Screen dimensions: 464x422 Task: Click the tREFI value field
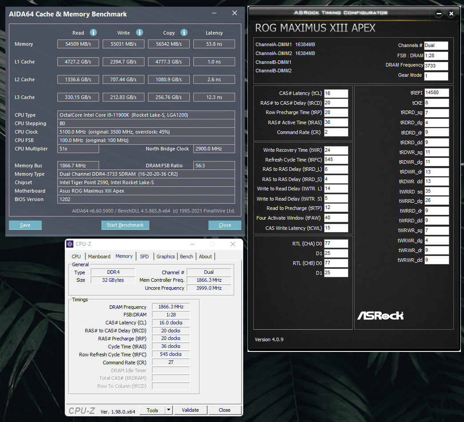click(x=437, y=92)
